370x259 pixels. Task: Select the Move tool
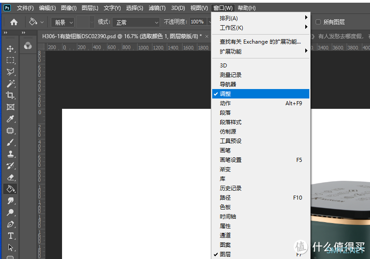tap(10, 49)
